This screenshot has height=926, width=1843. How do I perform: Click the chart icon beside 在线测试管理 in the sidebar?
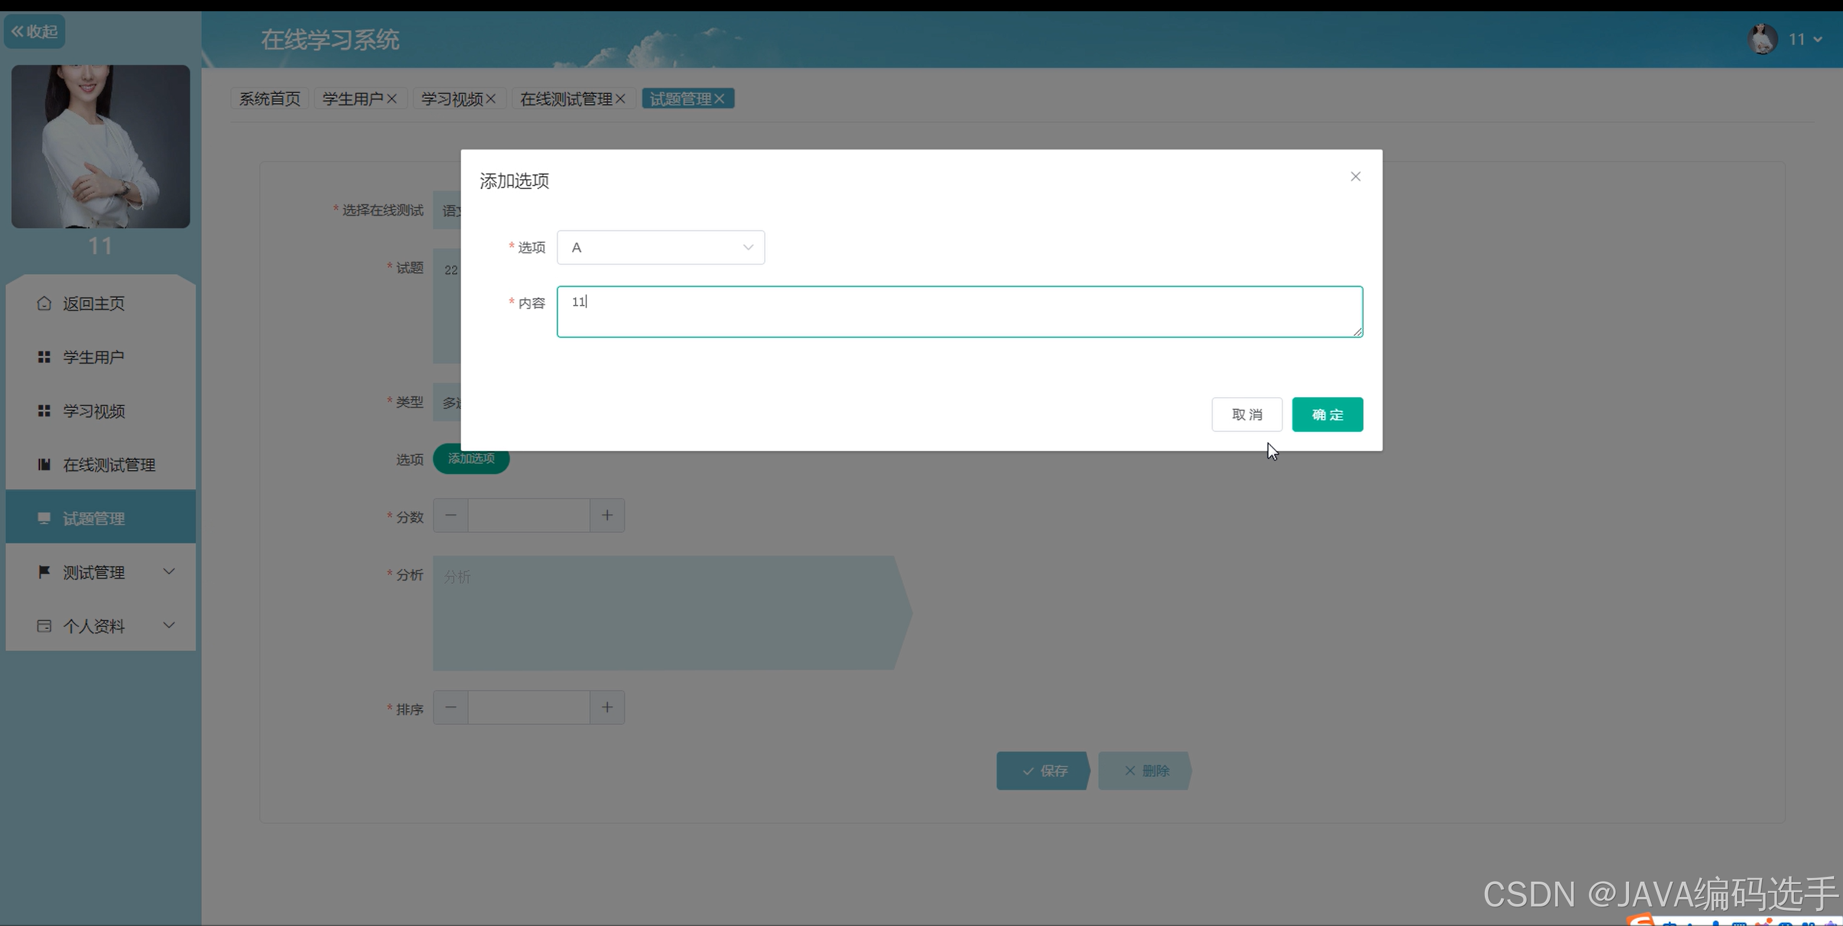[x=44, y=464]
